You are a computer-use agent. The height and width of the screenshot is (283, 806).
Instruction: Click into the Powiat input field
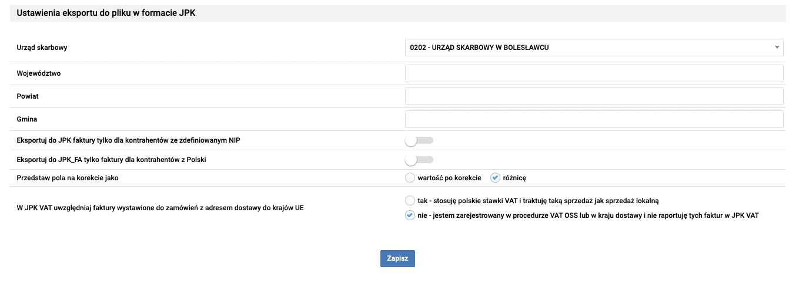tap(594, 96)
